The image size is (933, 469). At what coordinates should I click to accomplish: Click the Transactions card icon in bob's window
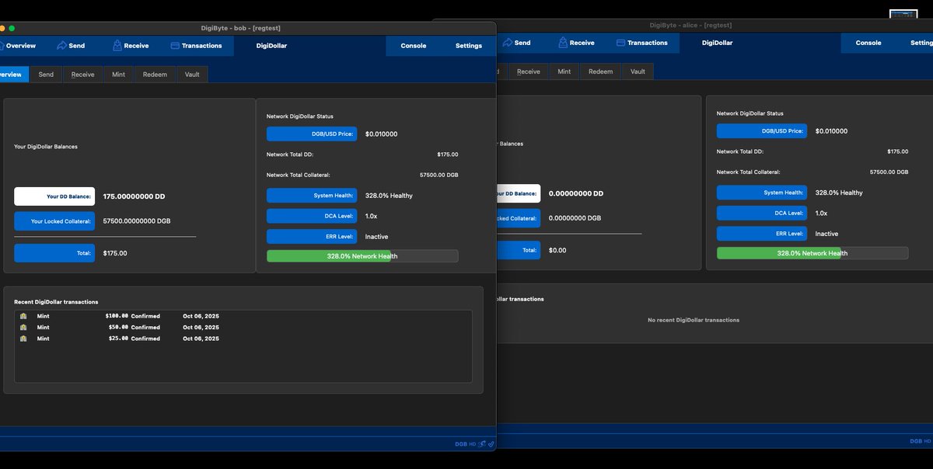[x=175, y=46]
